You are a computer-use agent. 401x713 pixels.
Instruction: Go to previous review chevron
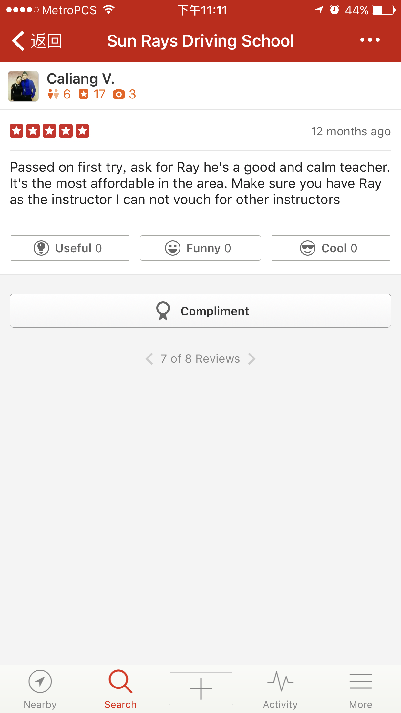(x=149, y=359)
